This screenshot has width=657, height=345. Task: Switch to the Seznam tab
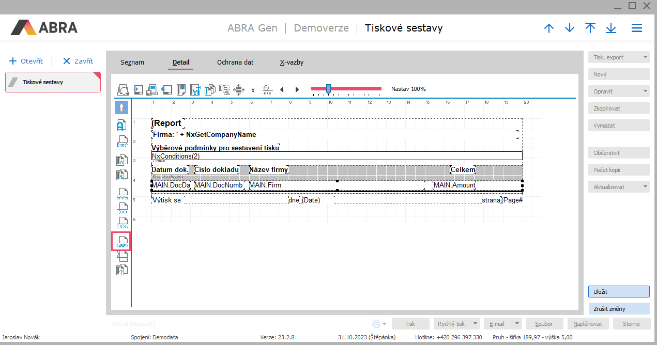[132, 62]
